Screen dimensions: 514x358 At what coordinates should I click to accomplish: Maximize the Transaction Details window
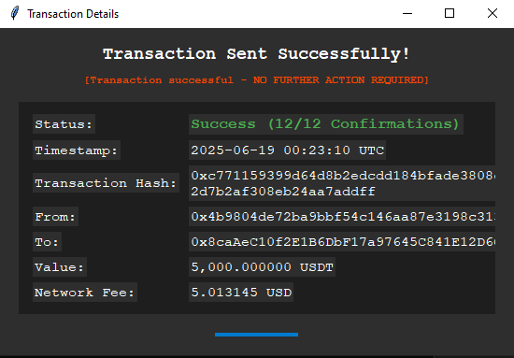450,13
